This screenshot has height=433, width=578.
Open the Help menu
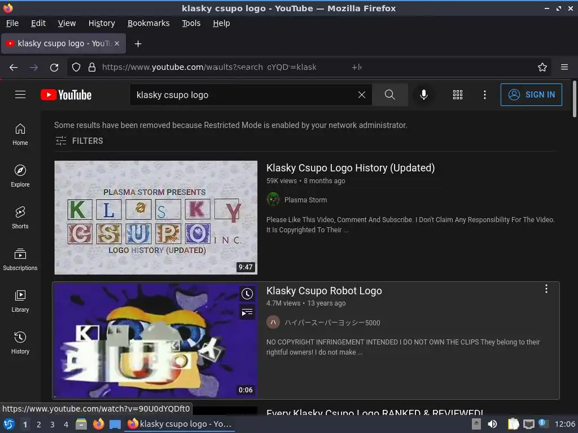[221, 23]
